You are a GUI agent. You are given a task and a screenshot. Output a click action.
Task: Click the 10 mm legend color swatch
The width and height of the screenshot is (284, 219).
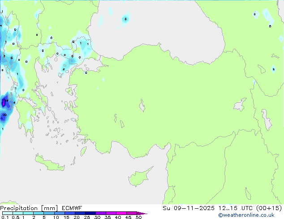(59, 213)
